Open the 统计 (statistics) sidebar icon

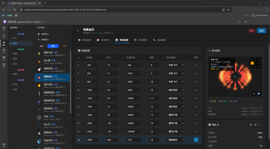[x=4, y=65]
